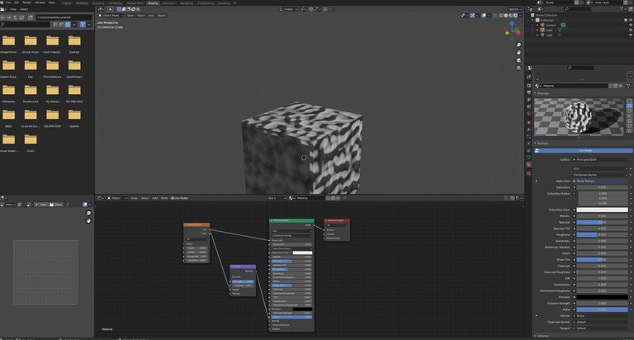Click the Noise Texture node header
This screenshot has height=340, width=634.
pos(197,224)
